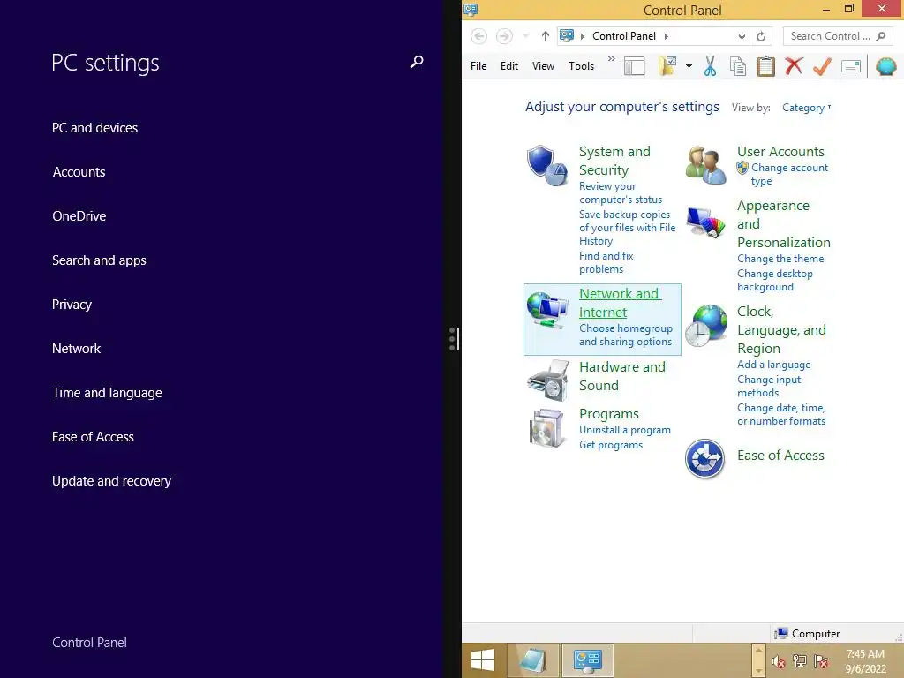Screen dimensions: 904x678
Task: Click the notepad app taskbar button
Action: pos(532,660)
